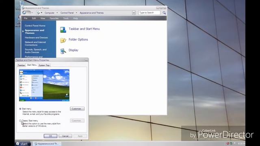Go to Control Panel Home

click(x=35, y=26)
